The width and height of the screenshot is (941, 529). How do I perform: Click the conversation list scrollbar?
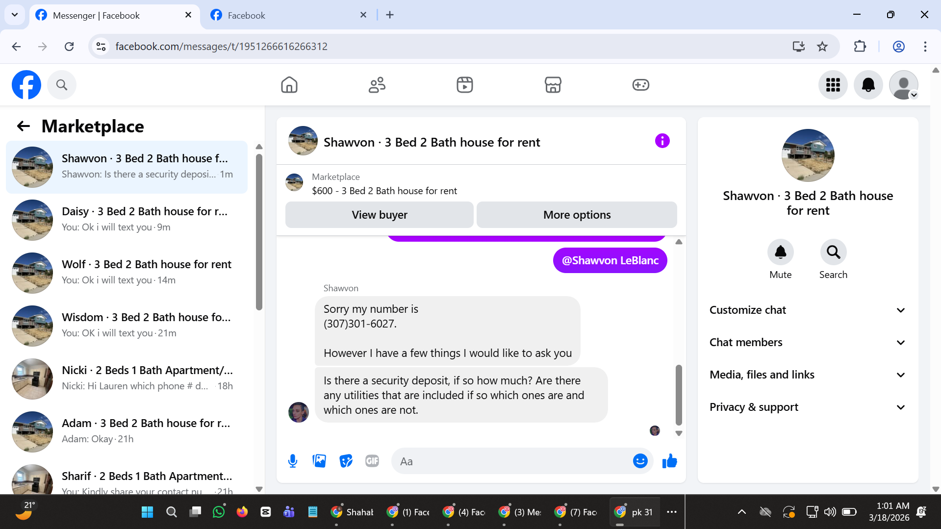(x=259, y=231)
